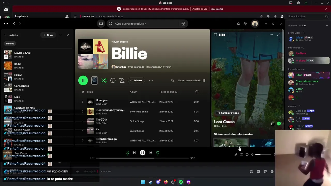The image size is (331, 186).
Task: Focus the ¿Qué querés reproducir? search box
Action: click(x=142, y=24)
